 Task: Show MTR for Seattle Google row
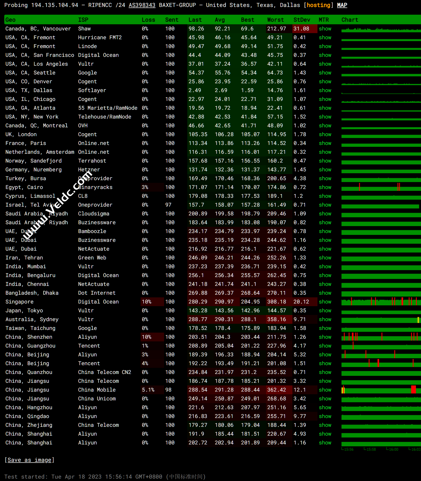coord(325,73)
